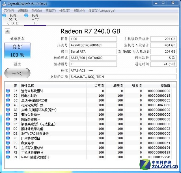181x173 pixels.
Task: Click the serial number field A22ME061439000161
Action: pos(93,45)
